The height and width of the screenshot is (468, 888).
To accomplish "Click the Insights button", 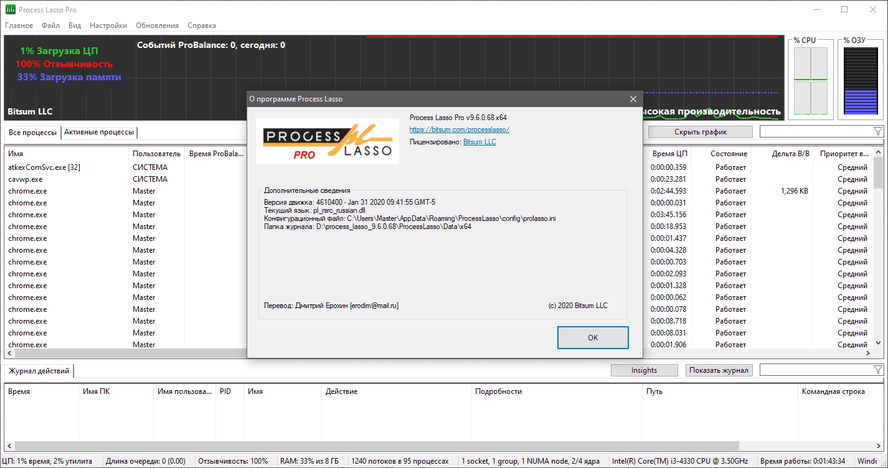I will tap(644, 370).
